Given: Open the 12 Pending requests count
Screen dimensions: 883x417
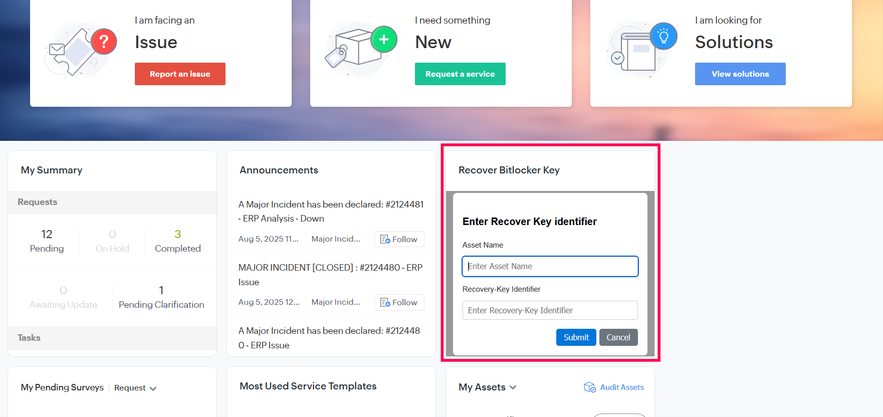Looking at the screenshot, I should (47, 241).
